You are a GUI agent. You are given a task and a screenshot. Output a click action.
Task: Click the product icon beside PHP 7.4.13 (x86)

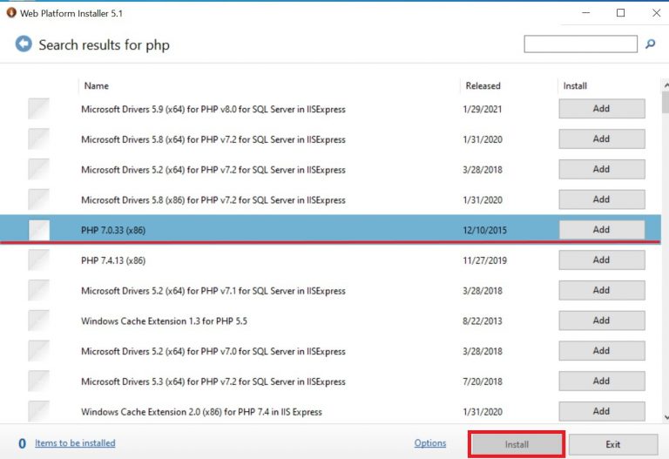(x=39, y=260)
